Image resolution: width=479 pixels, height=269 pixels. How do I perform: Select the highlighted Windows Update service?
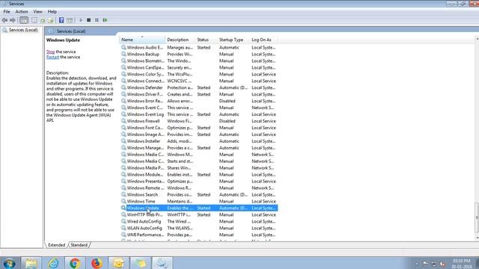(x=198, y=208)
